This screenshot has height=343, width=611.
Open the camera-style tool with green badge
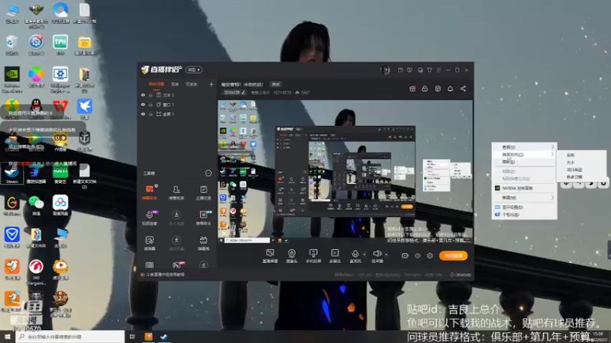point(203,218)
